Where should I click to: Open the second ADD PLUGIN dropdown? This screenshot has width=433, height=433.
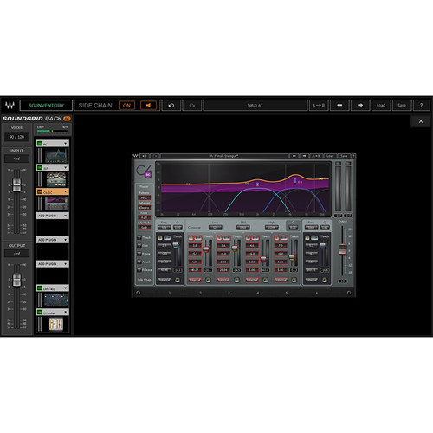(x=53, y=240)
